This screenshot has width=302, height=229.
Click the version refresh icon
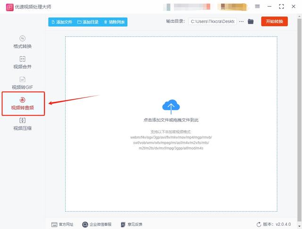coord(259,224)
